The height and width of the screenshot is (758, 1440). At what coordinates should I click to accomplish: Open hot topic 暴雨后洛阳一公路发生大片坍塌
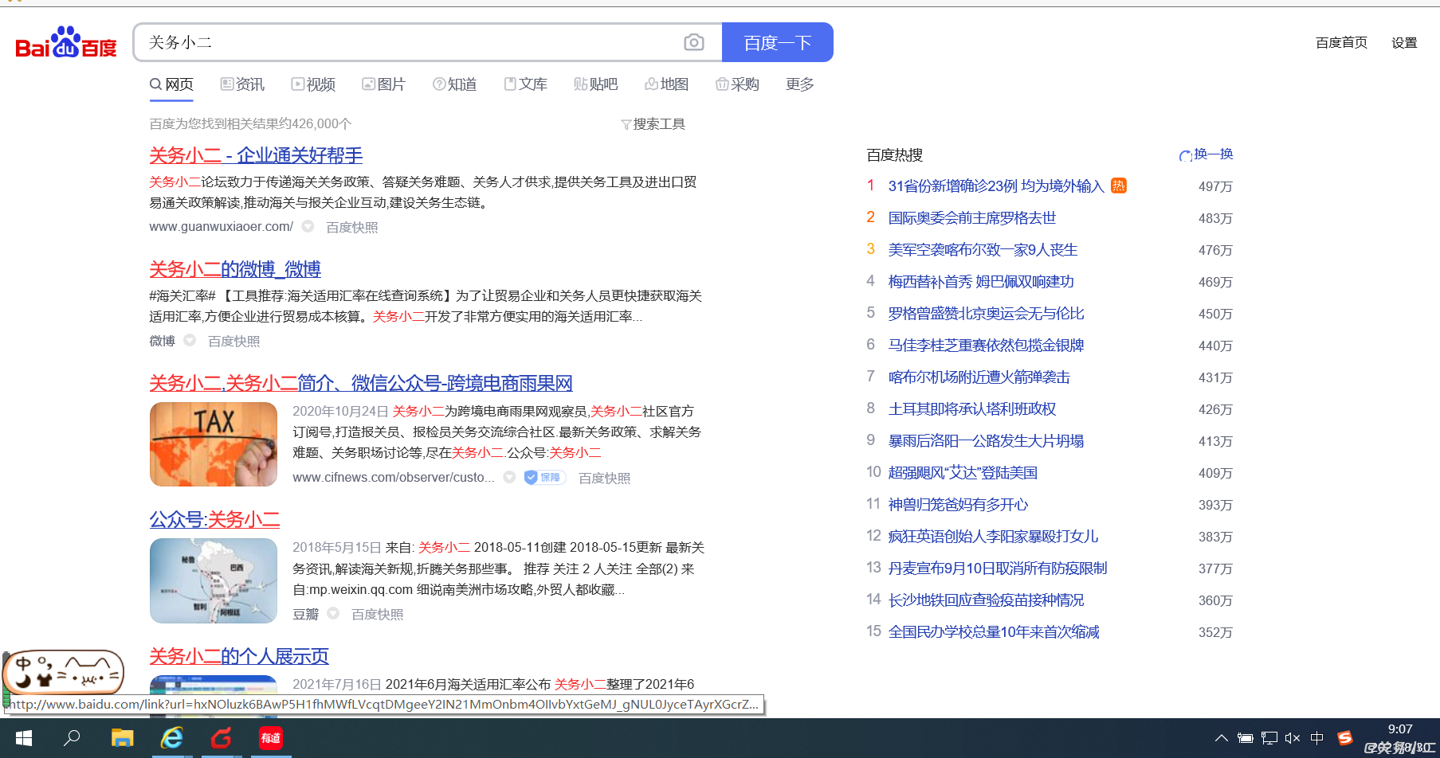987,441
